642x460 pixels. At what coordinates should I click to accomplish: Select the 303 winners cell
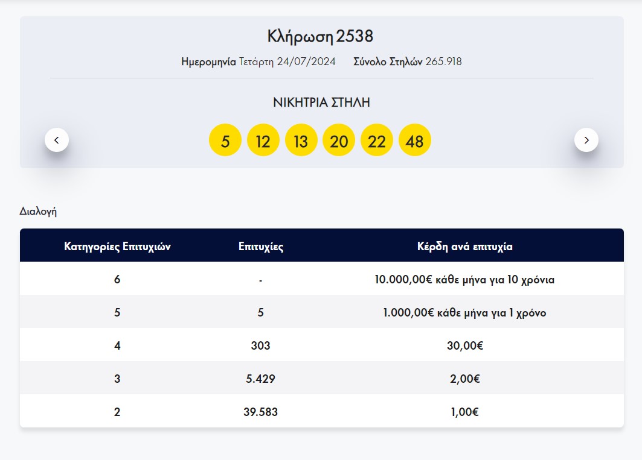pos(261,346)
